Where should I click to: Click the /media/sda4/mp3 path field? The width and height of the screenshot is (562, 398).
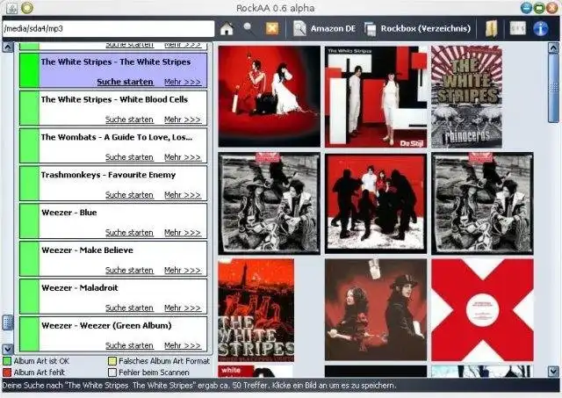108,28
